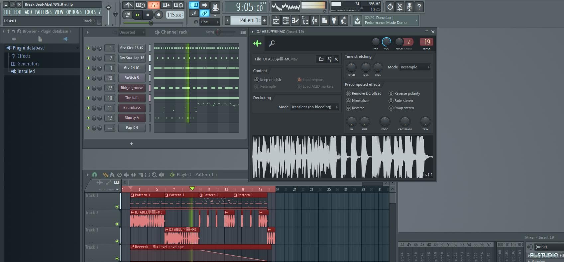The width and height of the screenshot is (564, 262).
Task: Open the Playlist options menu arrow
Action: coord(88,175)
